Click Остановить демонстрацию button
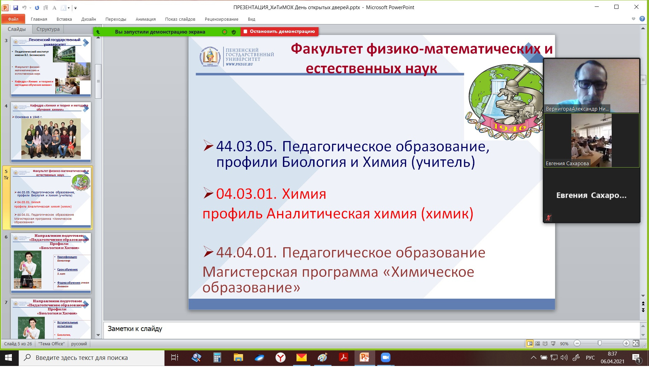The width and height of the screenshot is (649, 368). click(279, 32)
